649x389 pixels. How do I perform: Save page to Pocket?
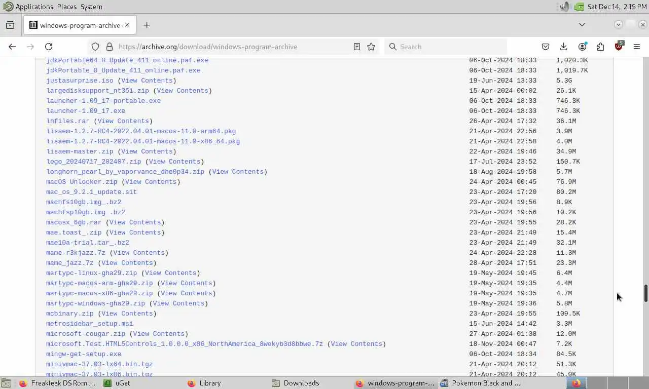click(x=546, y=47)
